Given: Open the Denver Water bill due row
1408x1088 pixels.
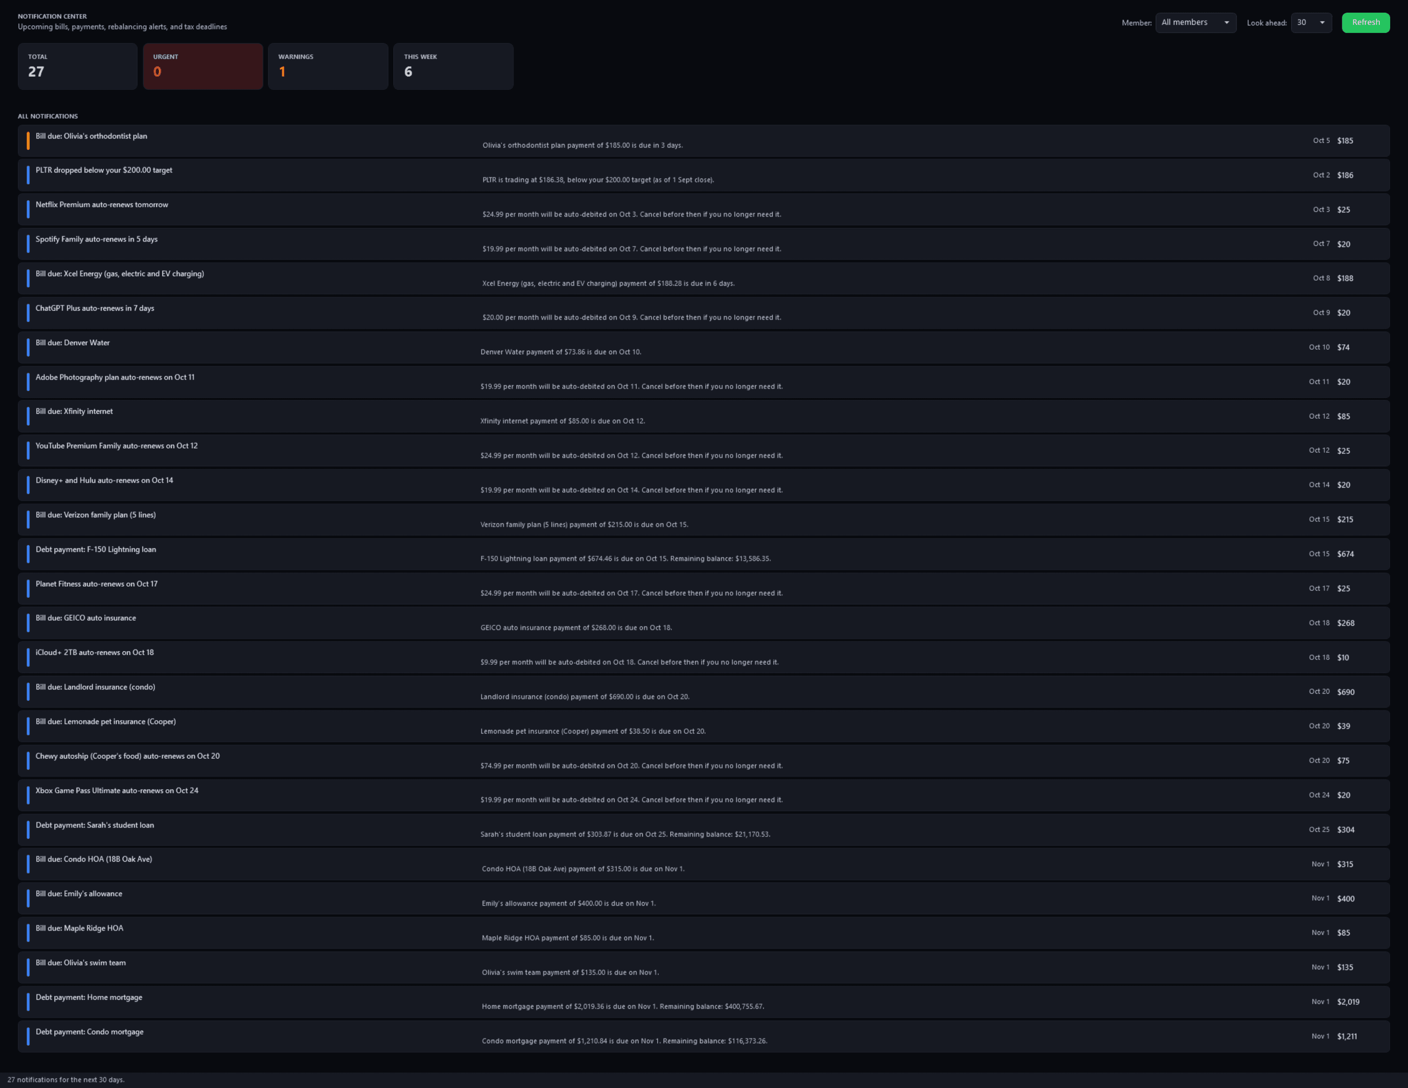Looking at the screenshot, I should pos(703,348).
